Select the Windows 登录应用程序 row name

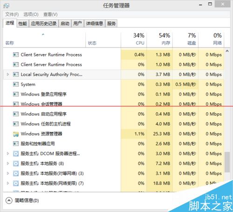coord(44,94)
